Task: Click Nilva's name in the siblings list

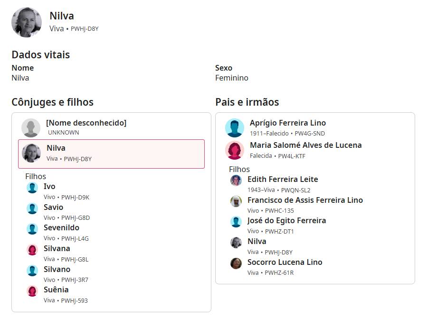Action: 257,242
